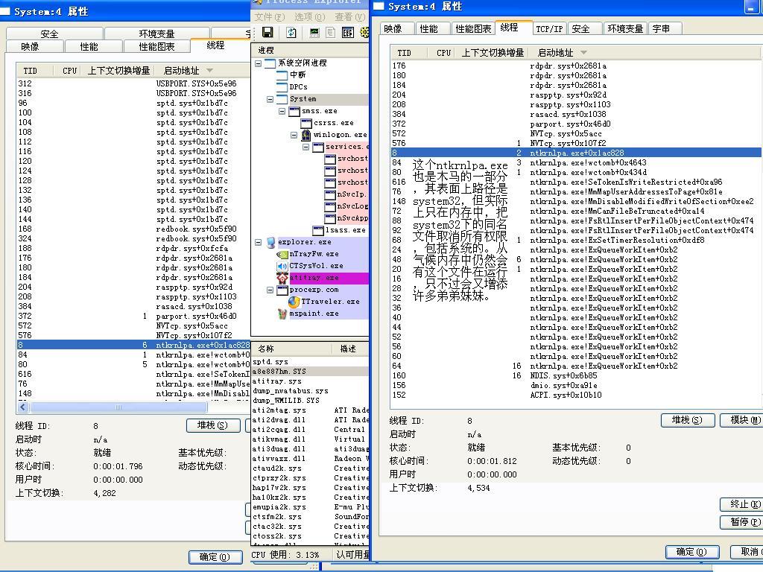Collapse the winlogon.exe tree node
The height and width of the screenshot is (572, 763).
click(x=294, y=135)
